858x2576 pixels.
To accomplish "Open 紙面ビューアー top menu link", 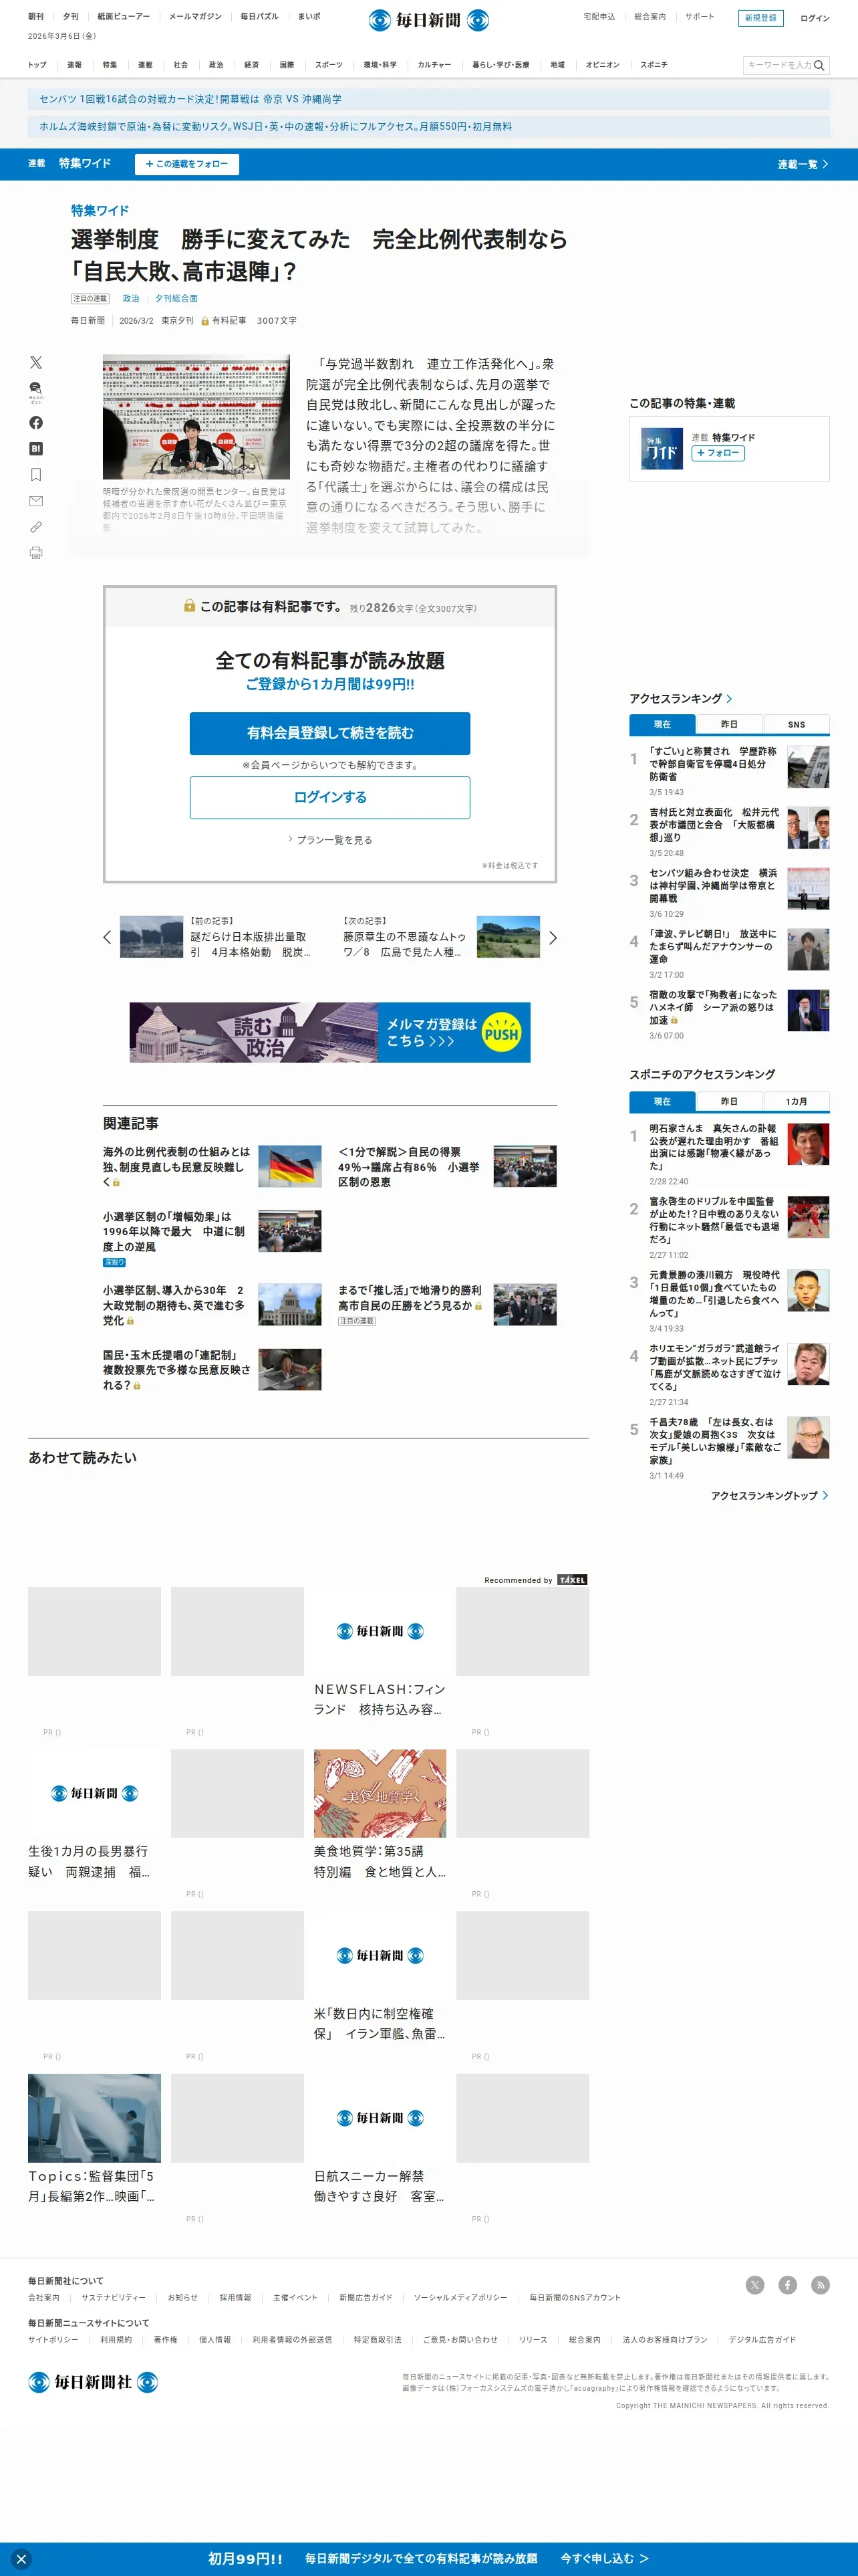I will coord(124,17).
